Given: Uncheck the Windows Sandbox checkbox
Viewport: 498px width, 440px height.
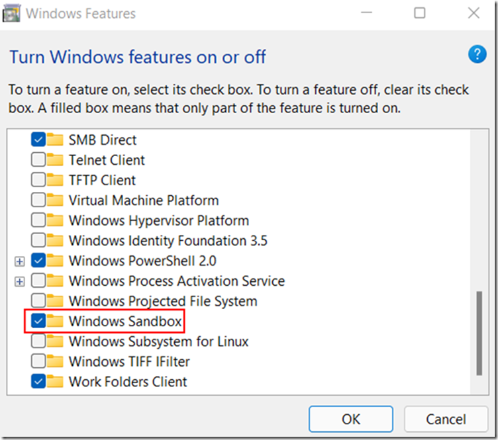Looking at the screenshot, I should pyautogui.click(x=38, y=322).
